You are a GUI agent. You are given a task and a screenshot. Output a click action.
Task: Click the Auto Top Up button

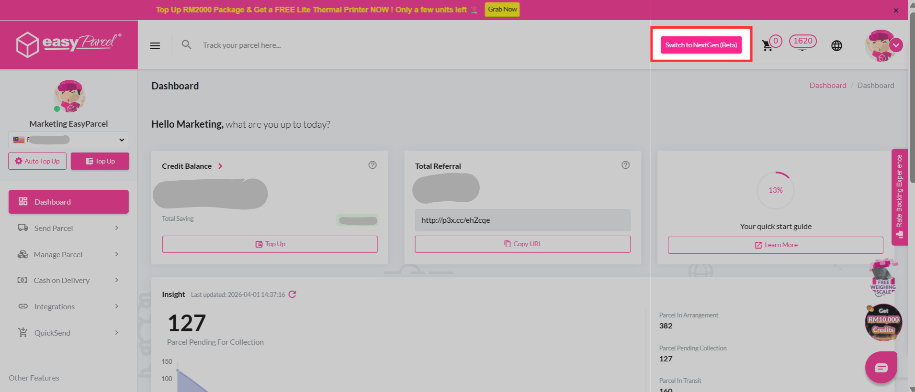37,161
